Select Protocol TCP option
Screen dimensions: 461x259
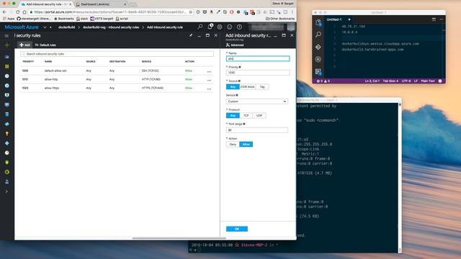pos(246,116)
